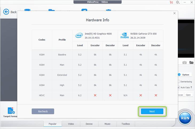
Task: Switch to the Video tab
Action: [x=71, y=124]
